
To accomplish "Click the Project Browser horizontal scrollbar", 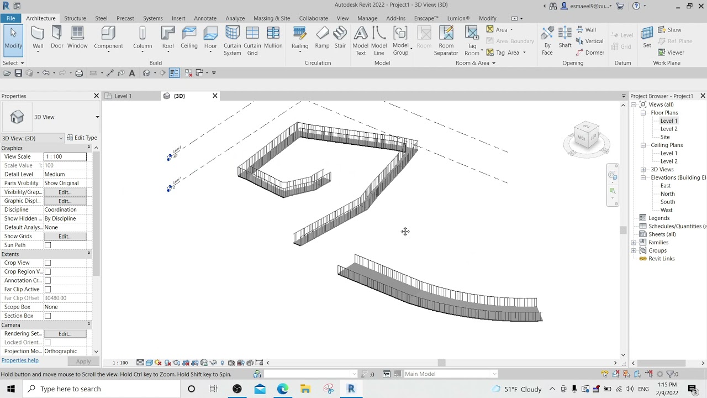I will coord(661,363).
